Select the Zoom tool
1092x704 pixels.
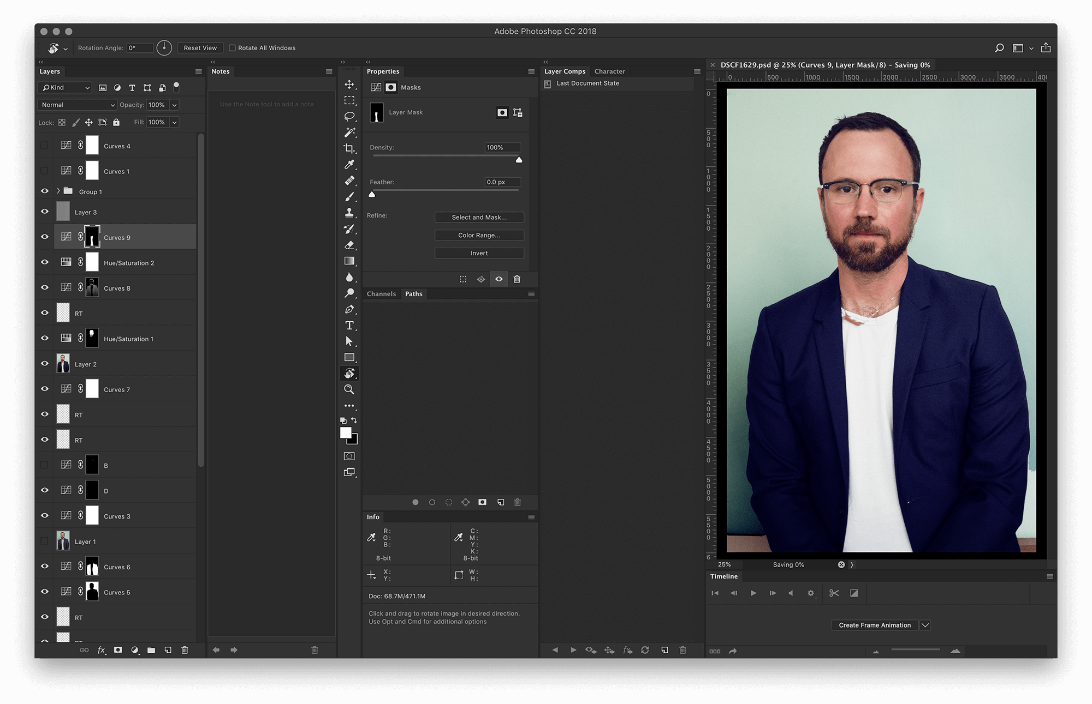(349, 389)
